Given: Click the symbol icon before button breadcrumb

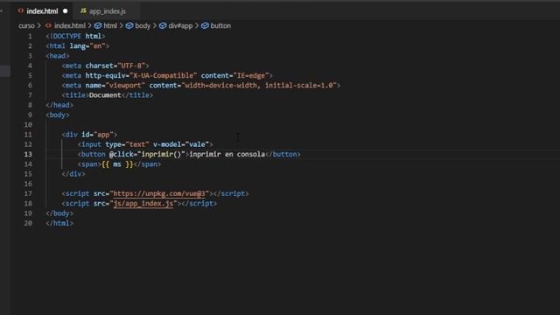Looking at the screenshot, I should coord(205,25).
